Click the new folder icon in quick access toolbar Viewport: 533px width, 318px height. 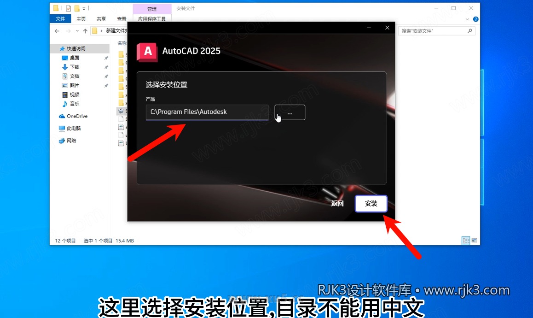click(77, 8)
